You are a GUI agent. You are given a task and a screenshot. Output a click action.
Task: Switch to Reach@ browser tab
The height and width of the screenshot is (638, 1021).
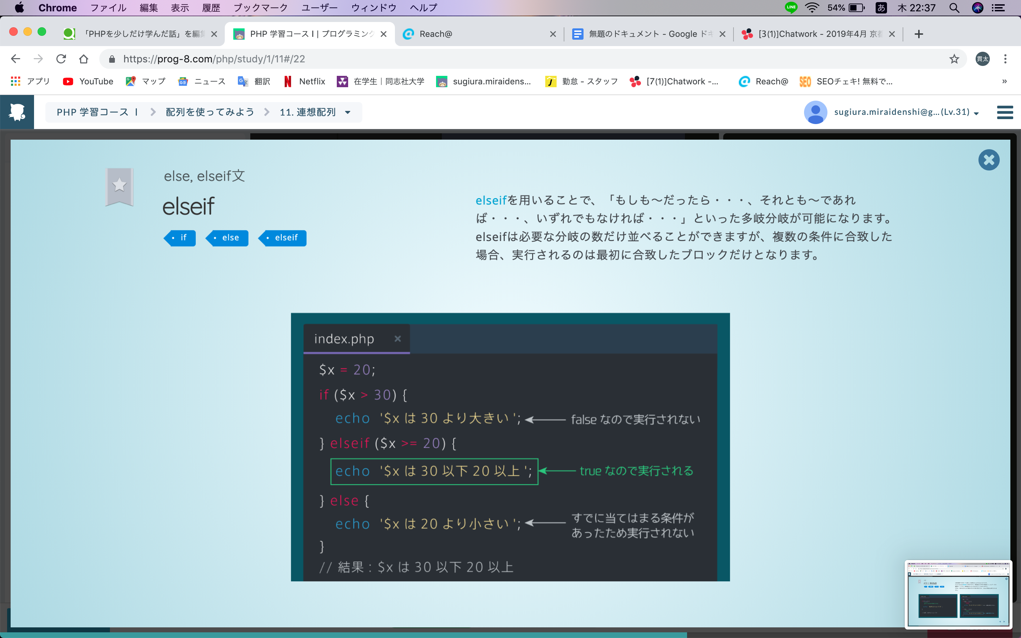click(x=479, y=34)
